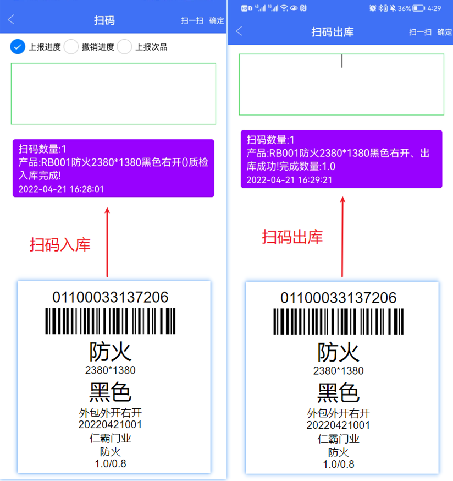Open the 质检入库完成 scan result message
Viewport: 453px width, 481px height.
coord(113,168)
